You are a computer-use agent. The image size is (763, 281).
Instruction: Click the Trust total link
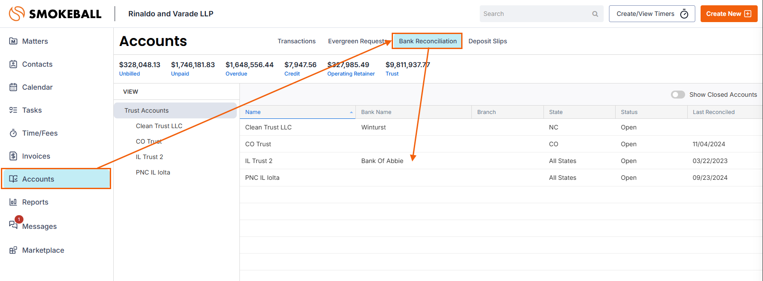pos(392,74)
